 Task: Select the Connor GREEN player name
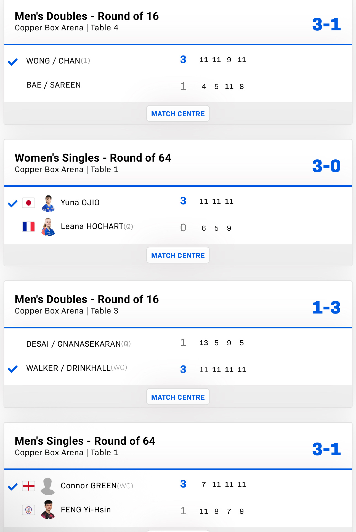coord(89,486)
